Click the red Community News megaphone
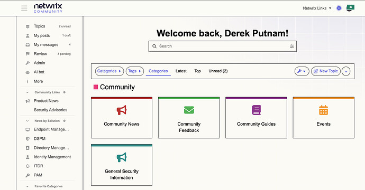Screen dimensions: 365x190 click(122, 110)
